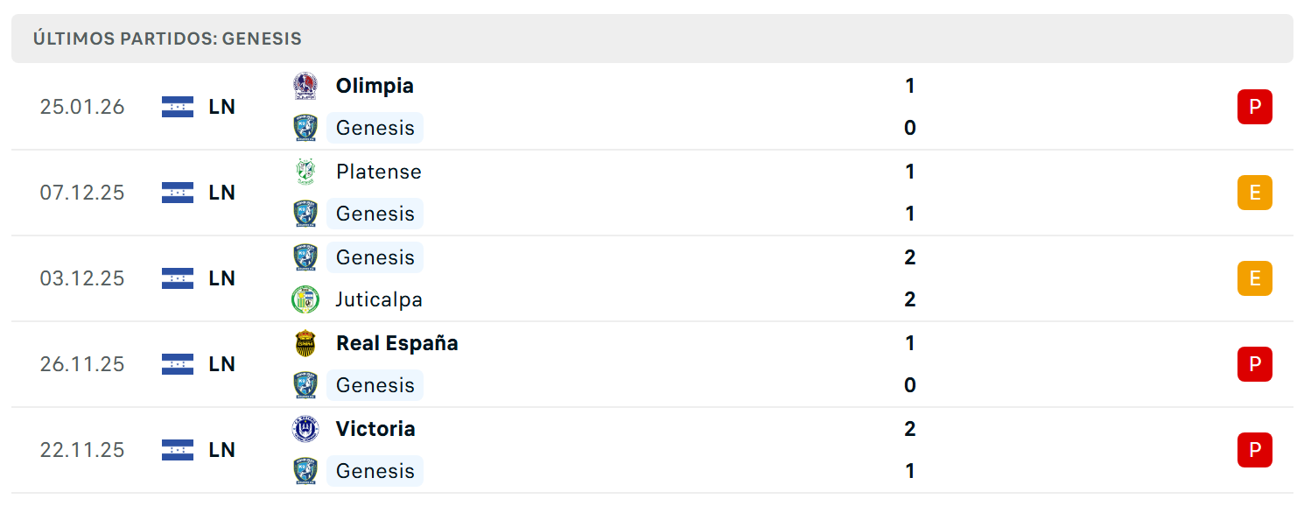The height and width of the screenshot is (513, 1304).
Task: Select the Genesis label in Victoria match
Action: tap(375, 471)
